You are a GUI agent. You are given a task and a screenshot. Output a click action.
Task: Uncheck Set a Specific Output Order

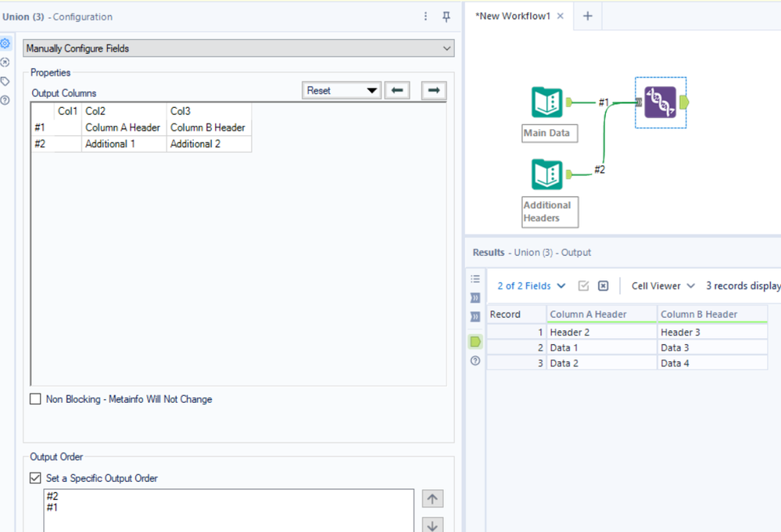[x=35, y=478]
